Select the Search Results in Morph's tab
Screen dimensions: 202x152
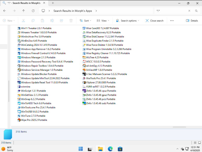click(24, 3)
